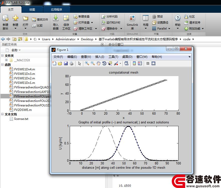Viewport: 221px width, 188px height.
Task: Collapse the 文本文档 group
Action: pos(2,114)
